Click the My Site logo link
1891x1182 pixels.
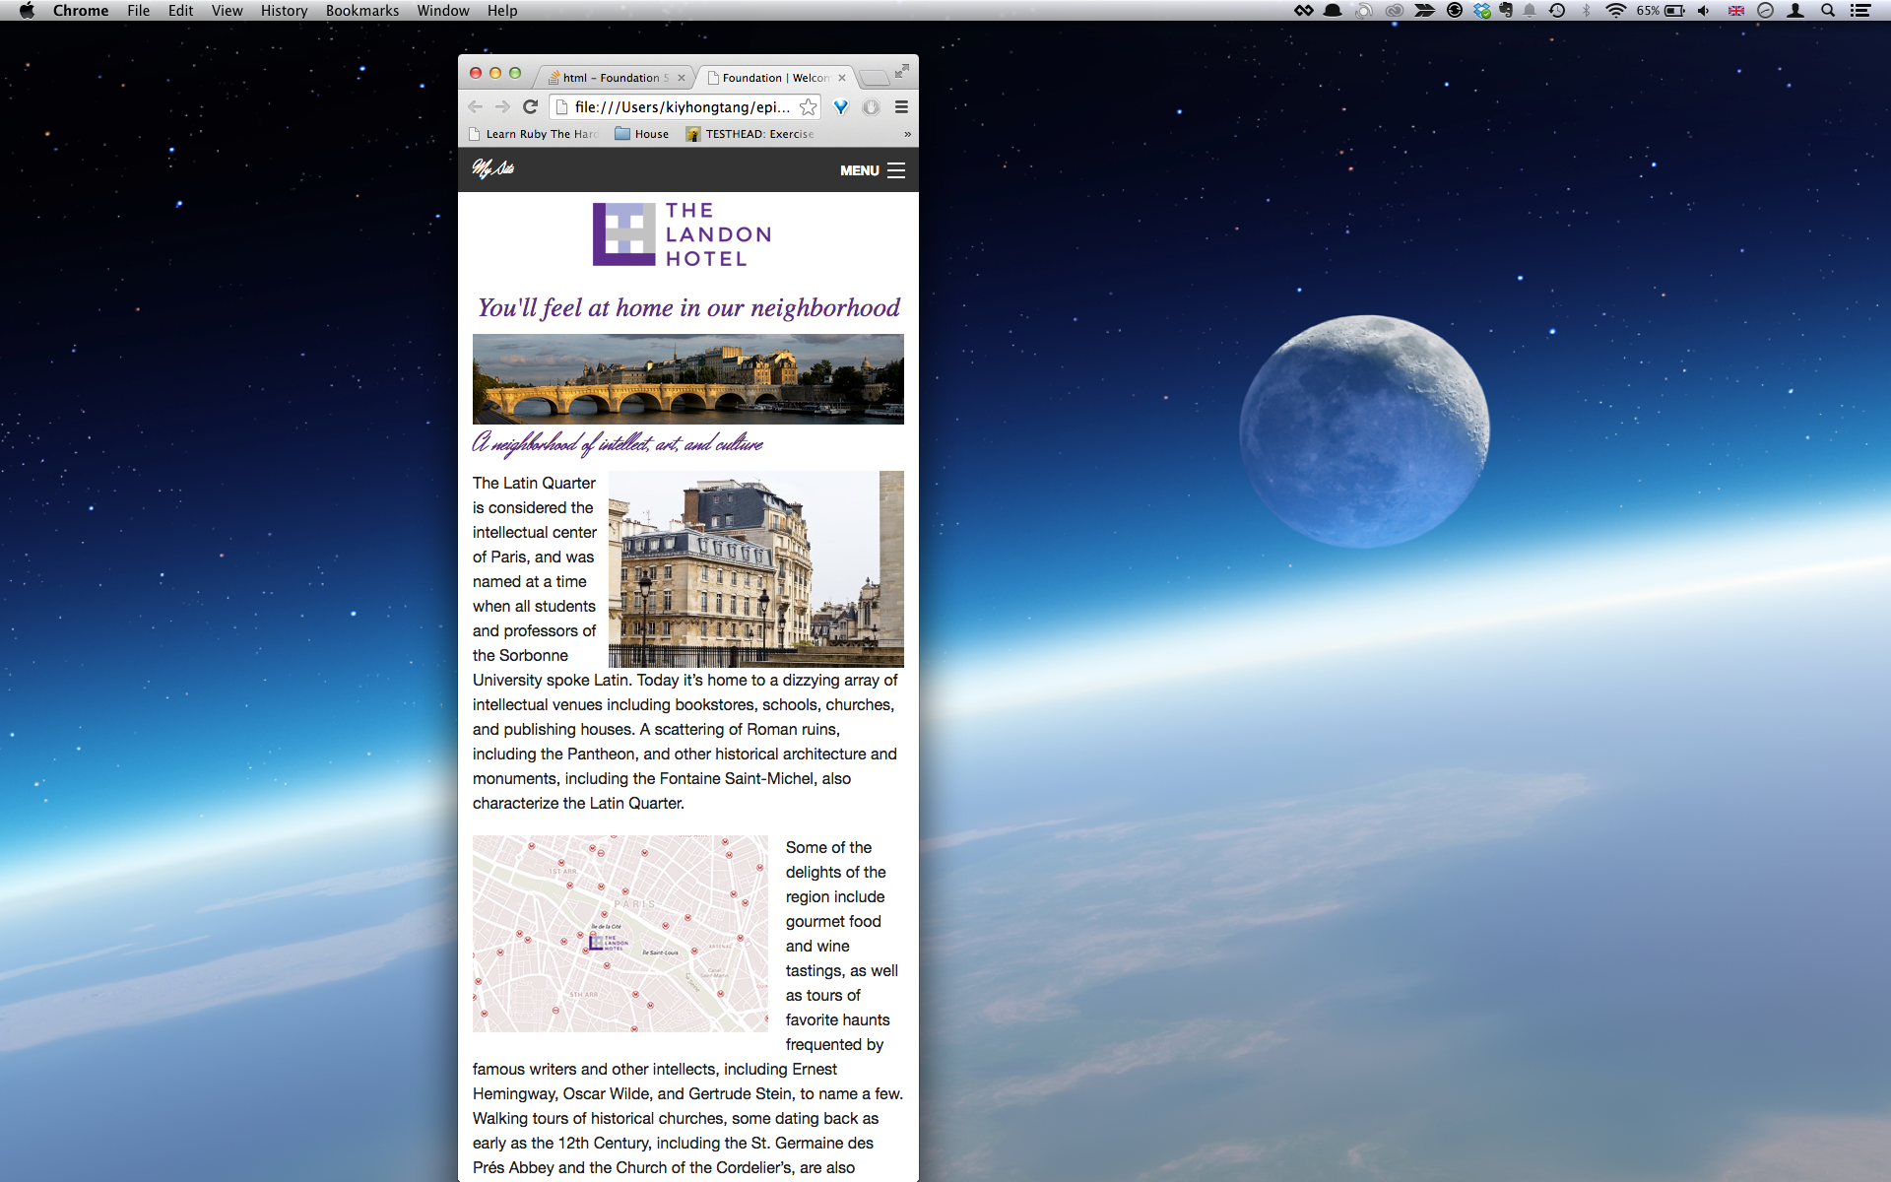point(492,168)
